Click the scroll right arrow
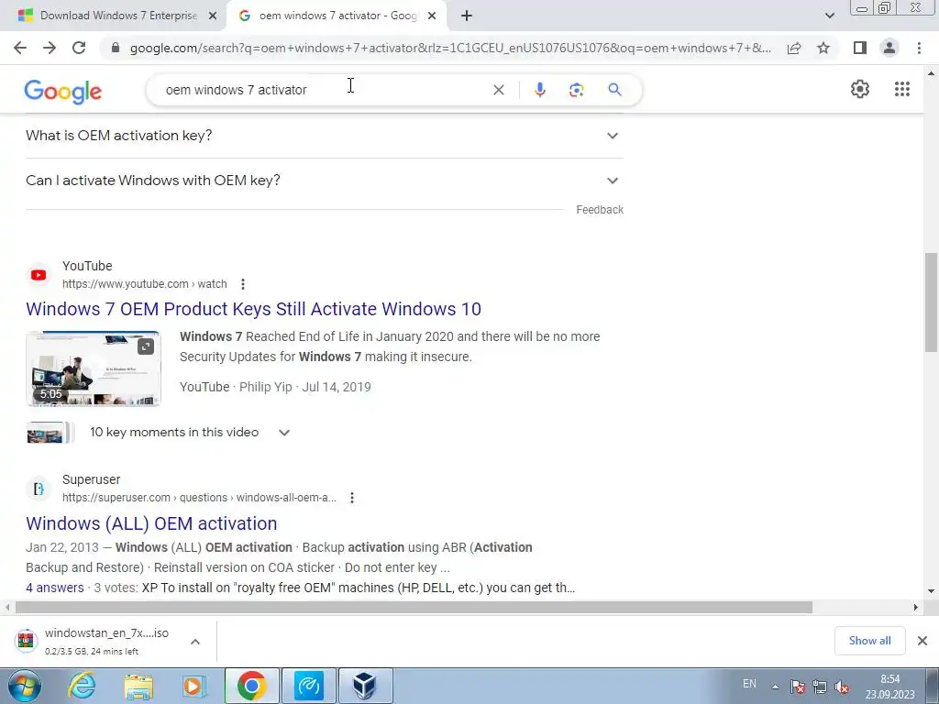Viewport: 939px width, 704px height. click(916, 608)
